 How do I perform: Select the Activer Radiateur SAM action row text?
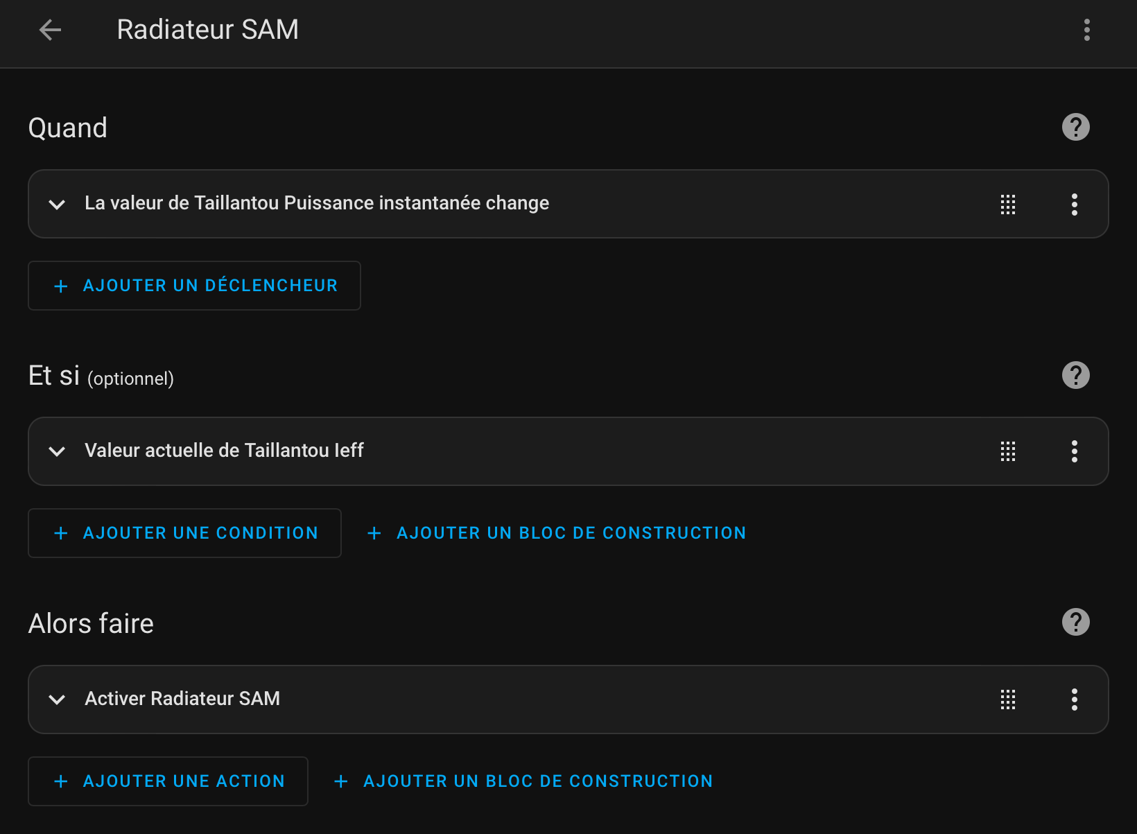click(182, 698)
